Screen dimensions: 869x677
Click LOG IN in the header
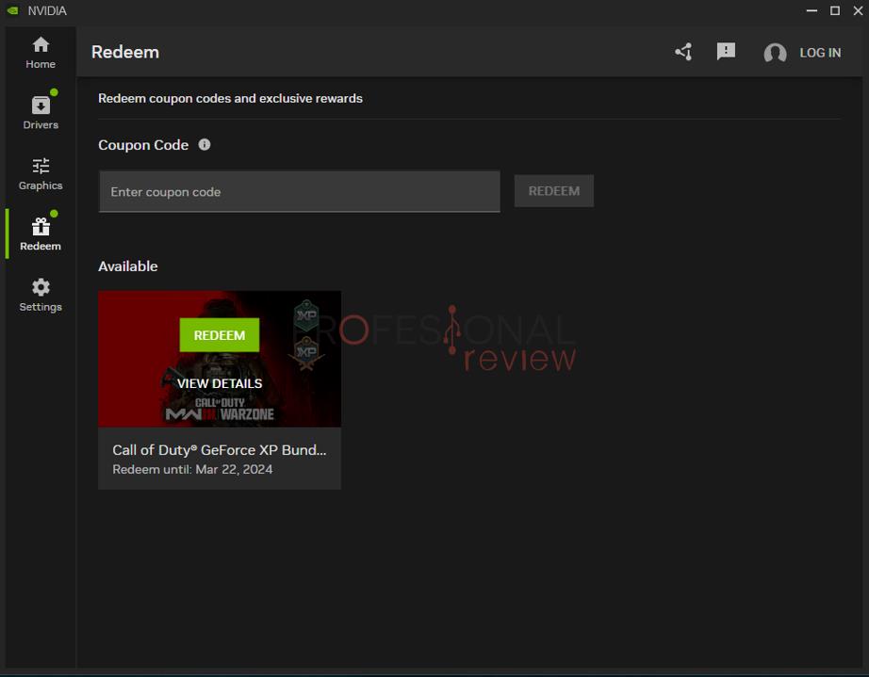820,53
